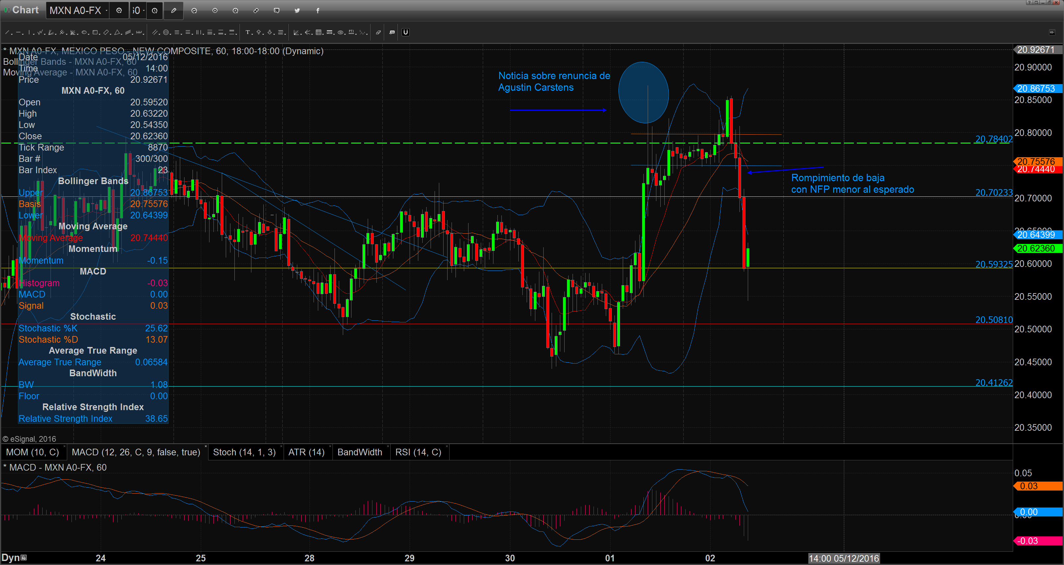Click the window layout menu button
This screenshot has height=565, width=1064.
[x=1036, y=2]
